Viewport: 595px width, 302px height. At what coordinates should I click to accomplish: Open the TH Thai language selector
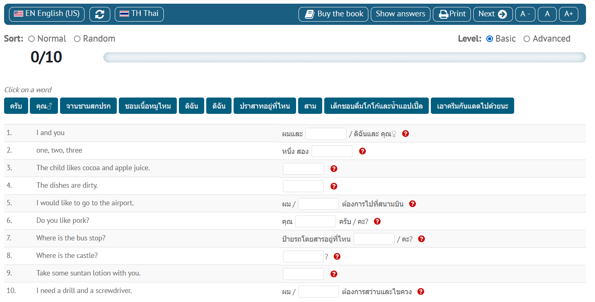[139, 14]
